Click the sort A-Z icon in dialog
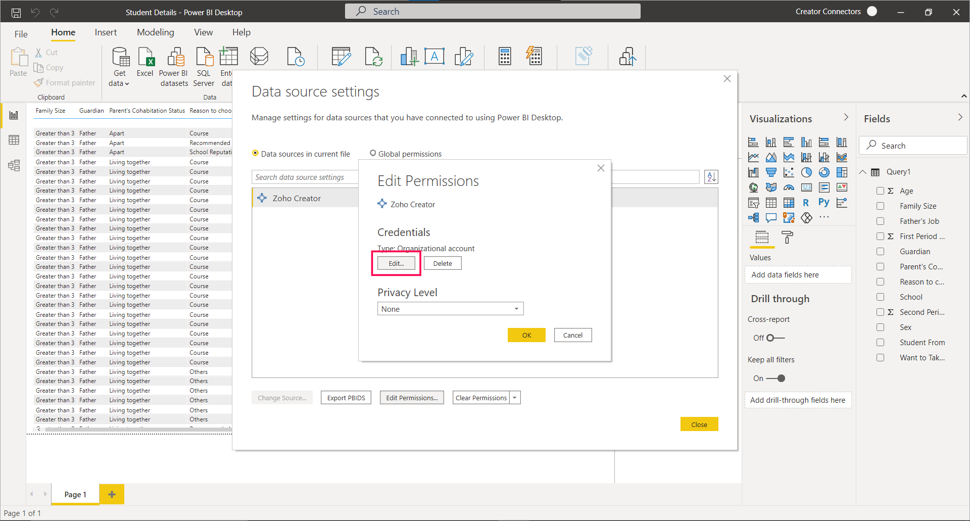Screen dimensions: 970x521 711,177
